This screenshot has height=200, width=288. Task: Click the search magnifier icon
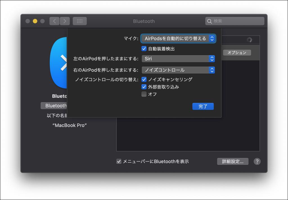coord(209,21)
